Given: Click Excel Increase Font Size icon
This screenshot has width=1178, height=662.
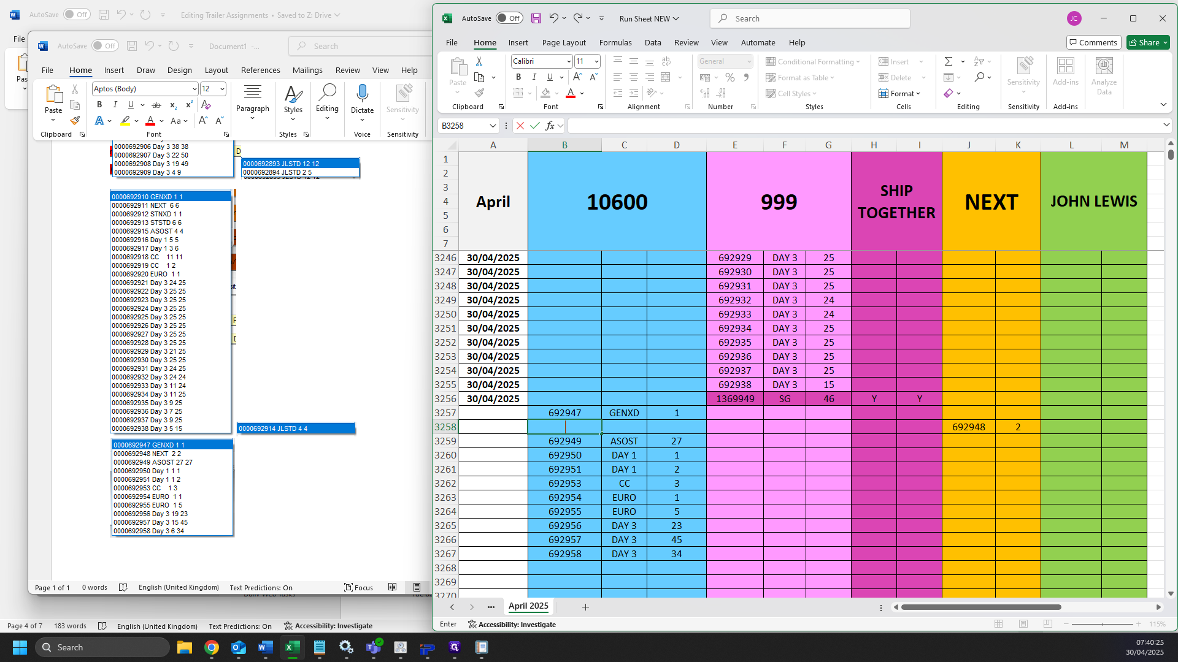Looking at the screenshot, I should pyautogui.click(x=577, y=77).
